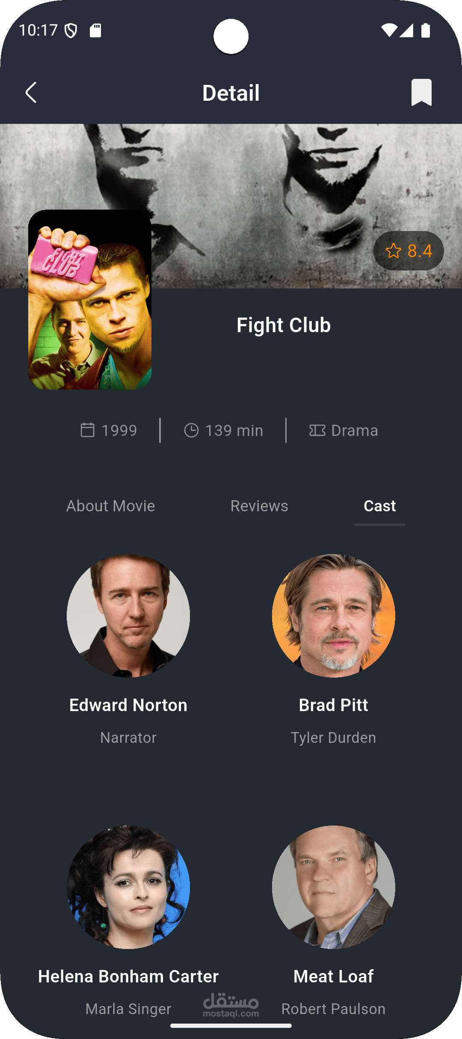Select the Cast tab
The image size is (462, 1039).
(380, 506)
